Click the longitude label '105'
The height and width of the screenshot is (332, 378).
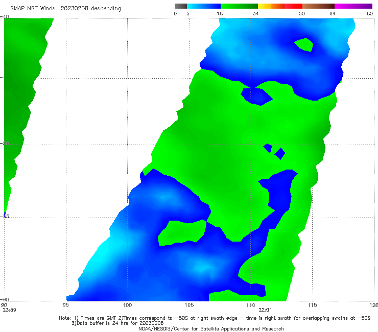189,305
